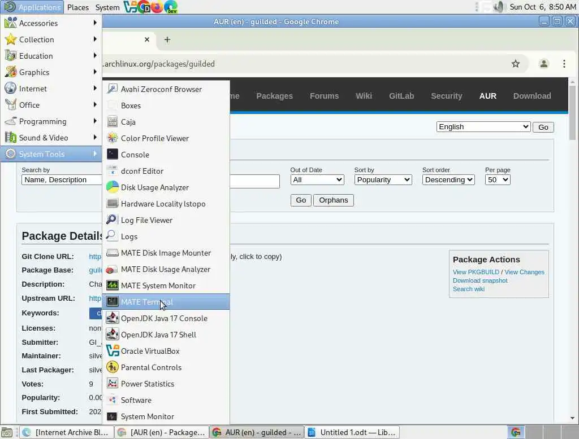Open a new Chrome tab
579x439 pixels.
click(x=167, y=39)
